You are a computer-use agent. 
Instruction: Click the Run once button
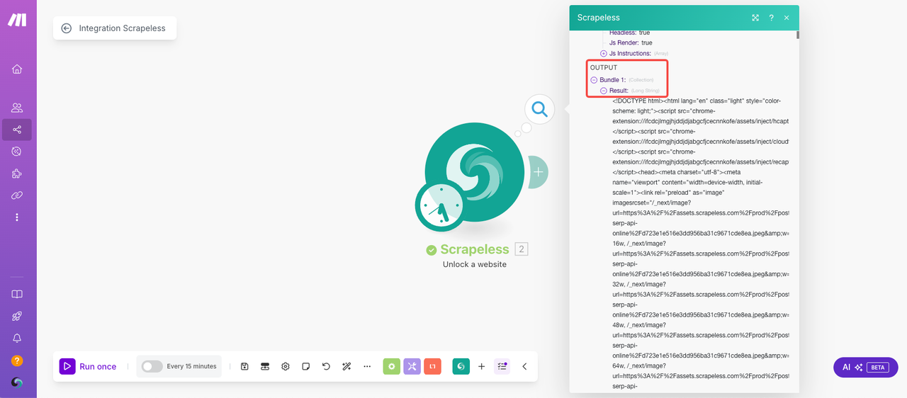89,366
